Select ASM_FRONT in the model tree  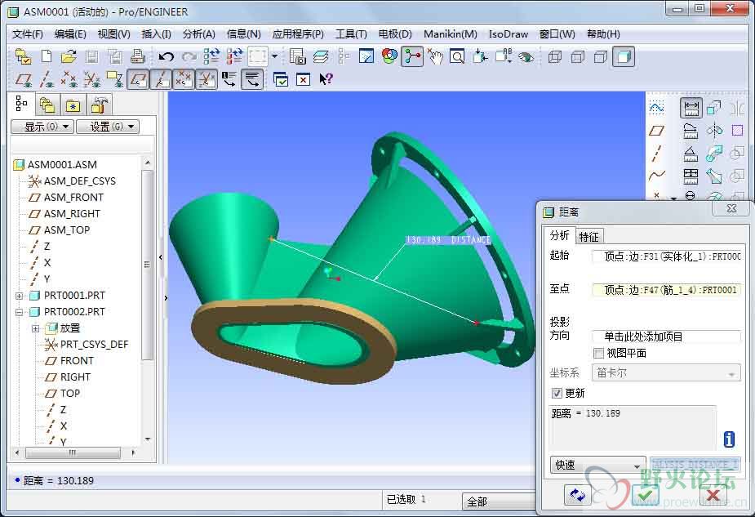click(x=73, y=198)
